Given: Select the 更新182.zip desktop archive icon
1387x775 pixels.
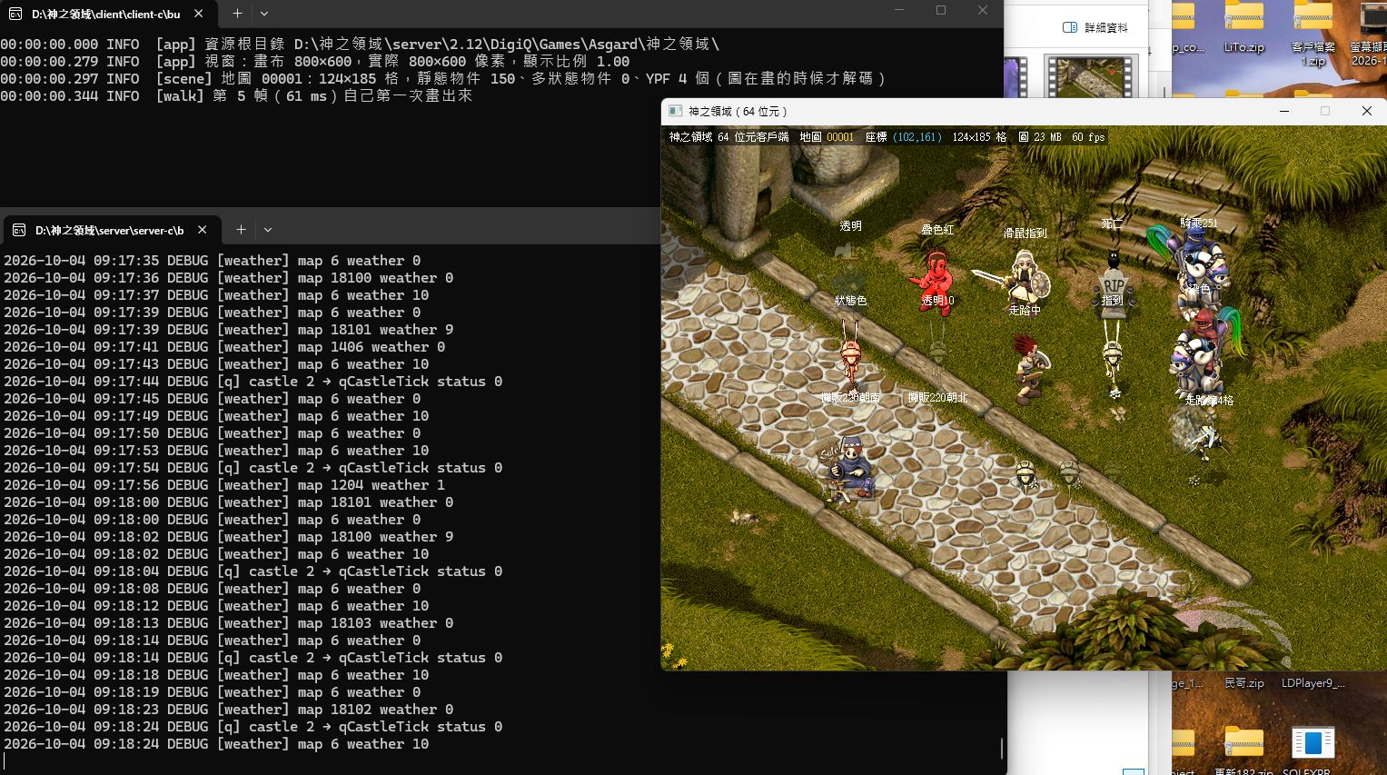Looking at the screenshot, I should (1243, 750).
